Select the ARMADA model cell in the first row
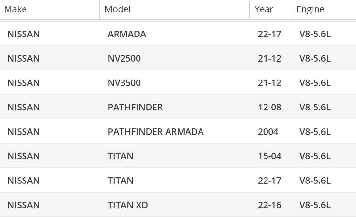The height and width of the screenshot is (217, 356). pyautogui.click(x=127, y=34)
